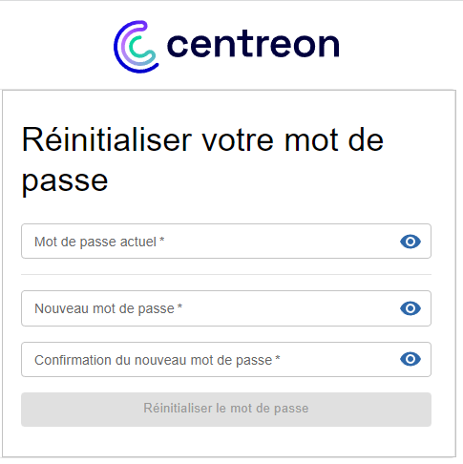The width and height of the screenshot is (463, 464).
Task: Click the word 'passe' in the heading
Action: coord(65,181)
